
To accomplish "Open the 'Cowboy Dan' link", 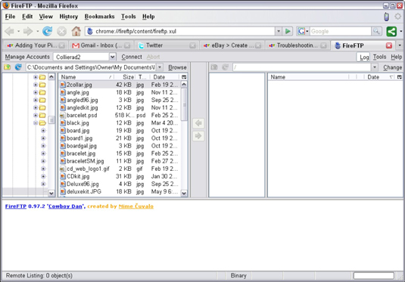I will [x=65, y=206].
